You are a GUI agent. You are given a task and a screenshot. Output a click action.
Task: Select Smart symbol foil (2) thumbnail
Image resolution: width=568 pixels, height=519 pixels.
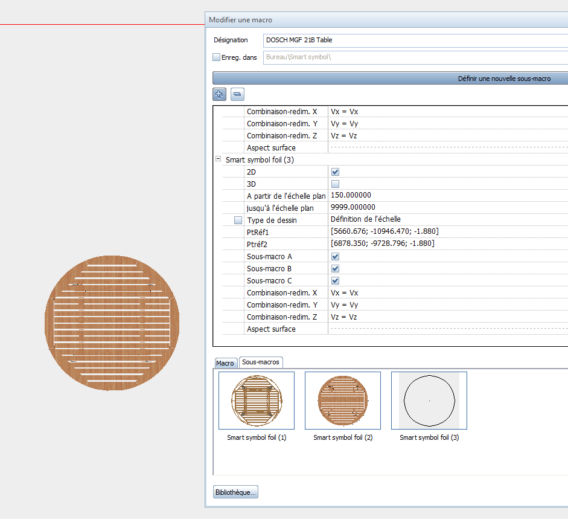point(343,401)
